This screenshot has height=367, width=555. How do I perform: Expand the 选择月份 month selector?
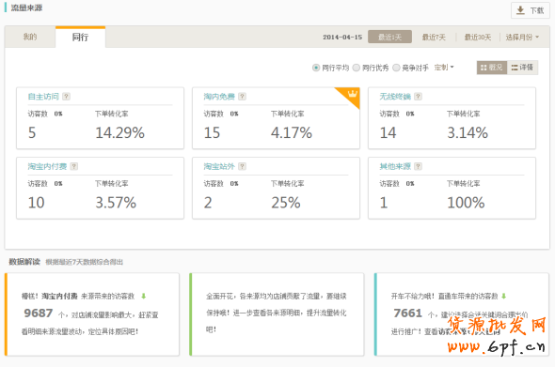coord(522,38)
